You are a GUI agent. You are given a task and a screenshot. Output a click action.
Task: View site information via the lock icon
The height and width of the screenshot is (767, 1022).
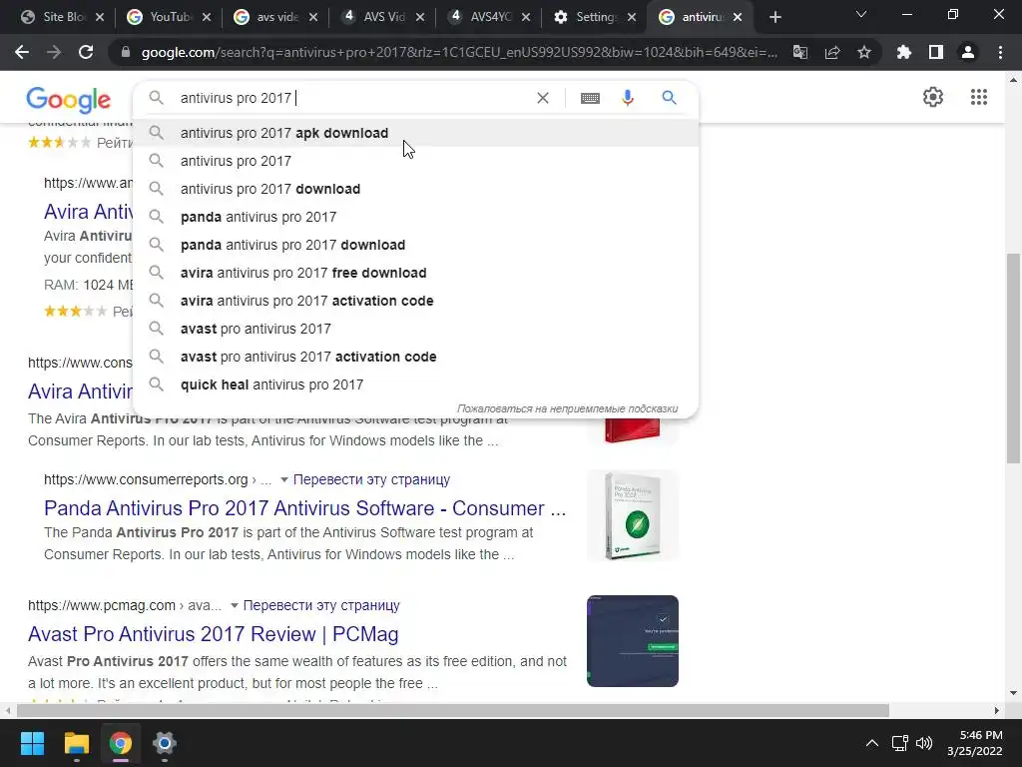(126, 52)
